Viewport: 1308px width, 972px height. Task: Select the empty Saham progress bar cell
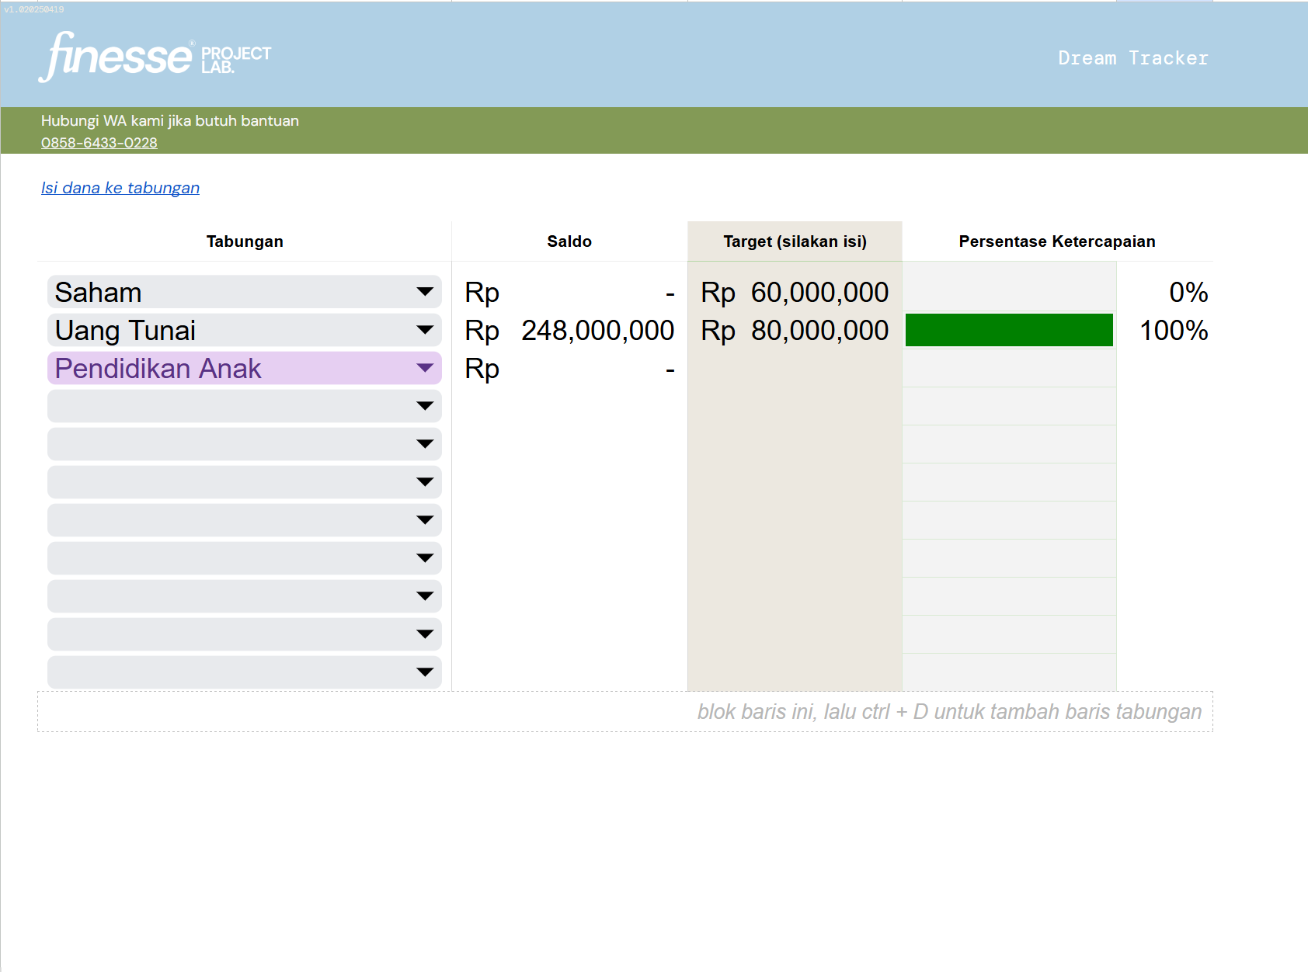click(x=1008, y=293)
